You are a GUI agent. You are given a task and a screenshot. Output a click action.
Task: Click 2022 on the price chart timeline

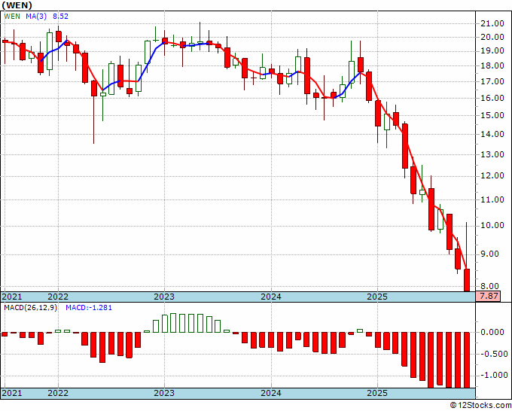pos(58,297)
